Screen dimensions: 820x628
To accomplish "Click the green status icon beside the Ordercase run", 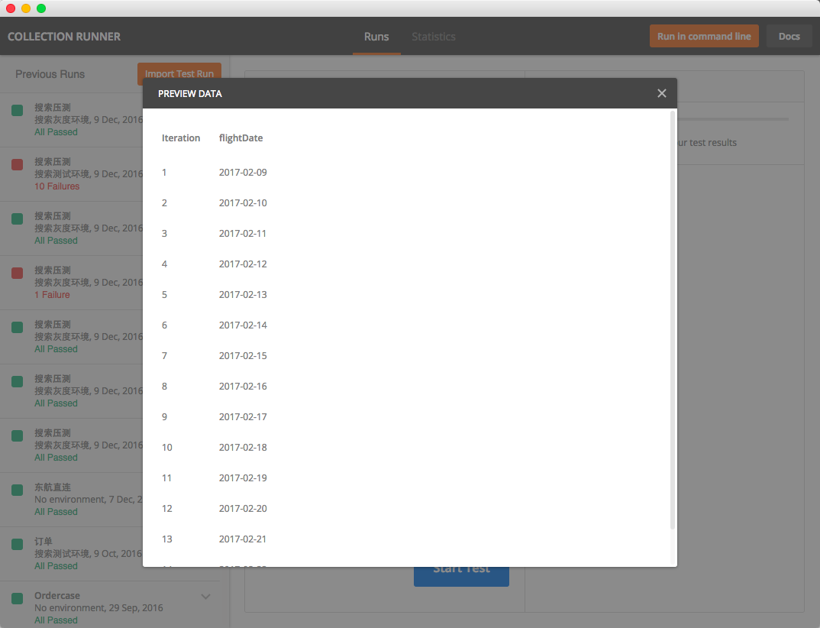I will pyautogui.click(x=17, y=598).
